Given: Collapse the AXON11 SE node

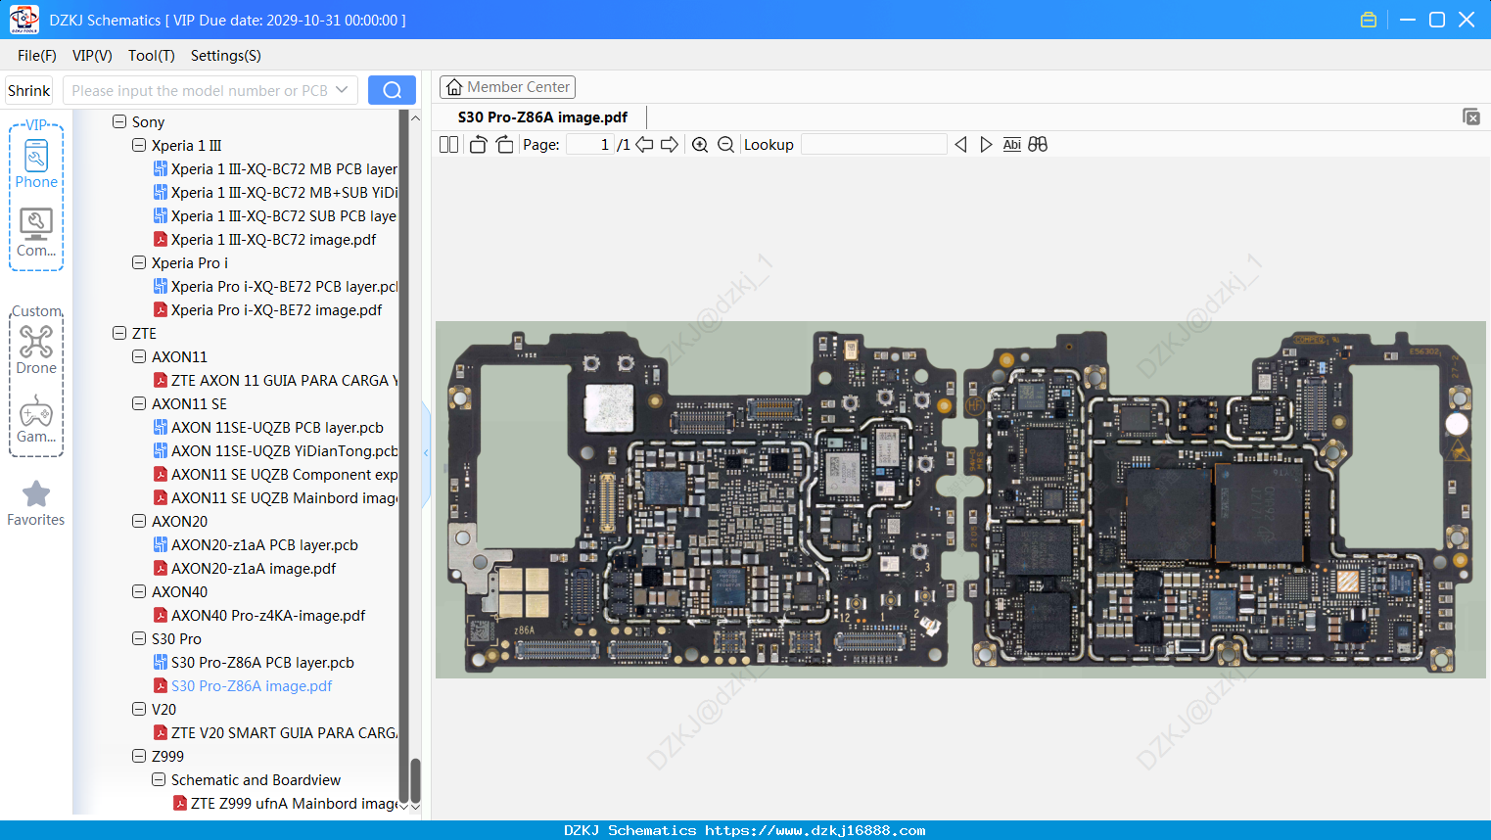Looking at the screenshot, I should coord(139,403).
